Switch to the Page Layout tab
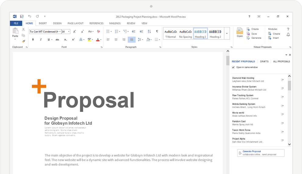Viewport: 302px width, 174px height. pos(76,23)
